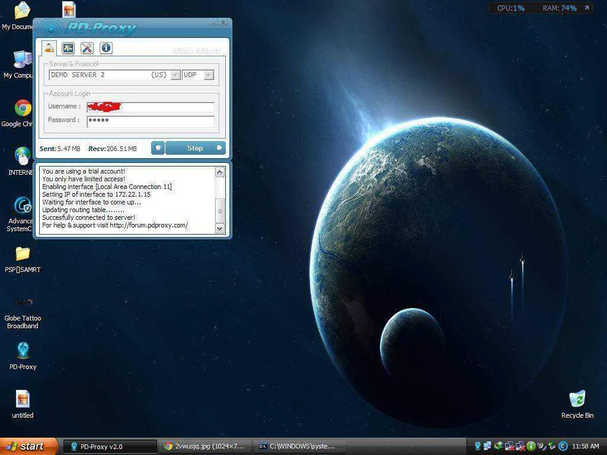Stop the PD-Proxy connection
Viewport: 607px width, 455px height.
point(196,148)
